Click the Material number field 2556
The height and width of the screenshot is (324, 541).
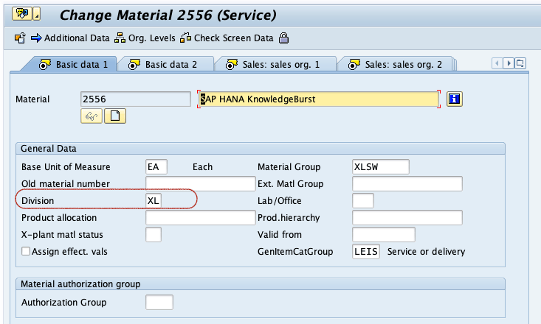[136, 99]
